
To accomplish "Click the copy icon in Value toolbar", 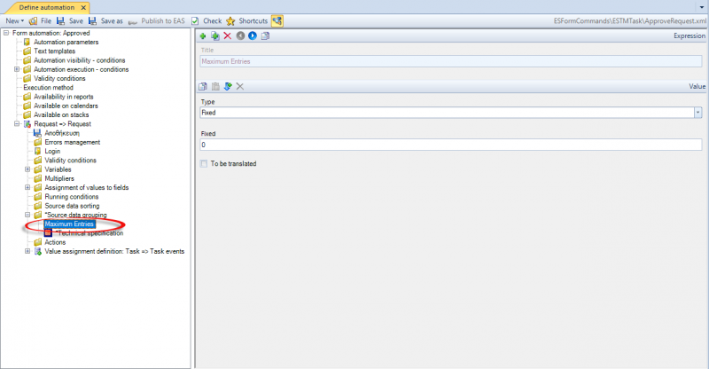I will pos(203,86).
